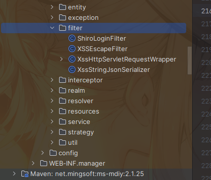This screenshot has width=211, height=180.
Task: Open the XssHttpServletRequestWrapper class
Action: (x=127, y=60)
